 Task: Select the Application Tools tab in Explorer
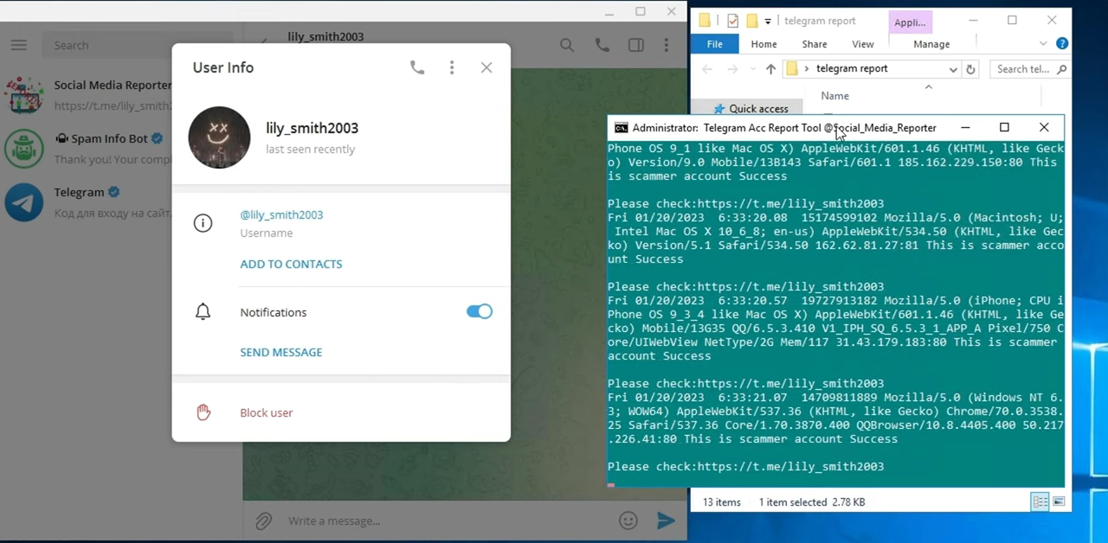pos(910,22)
